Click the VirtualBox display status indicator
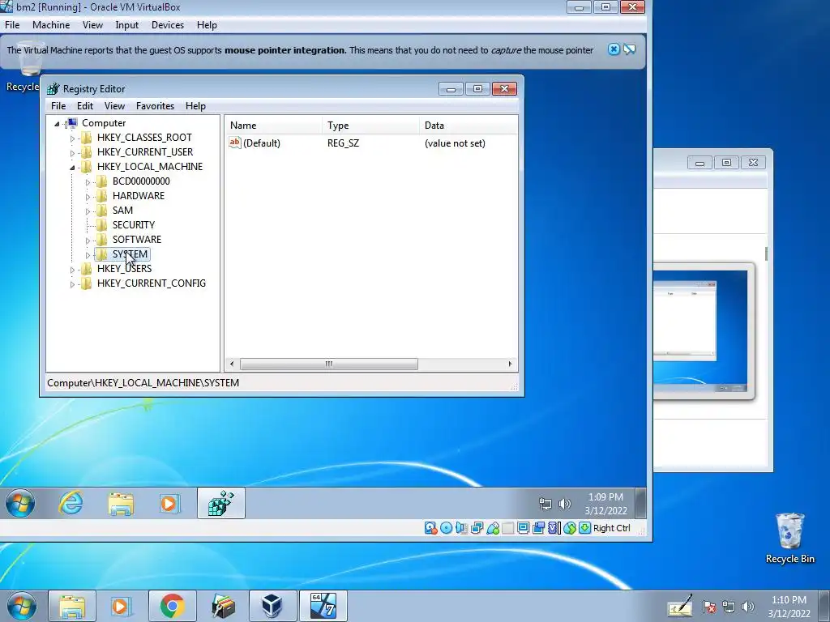Screen dimensions: 830x622 [523, 528]
